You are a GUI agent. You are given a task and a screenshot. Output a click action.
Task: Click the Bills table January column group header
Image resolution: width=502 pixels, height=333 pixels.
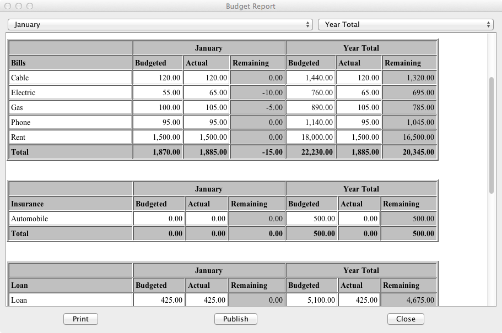coord(209,48)
